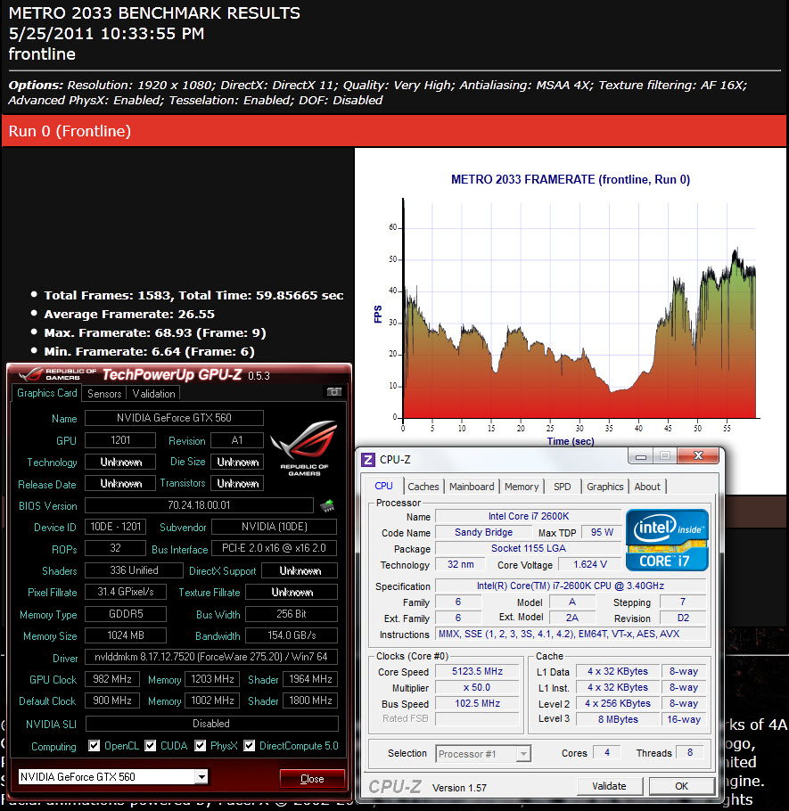Viewport: 789px width, 811px height.
Task: Click the Device ID value 10DE - 1201
Action: coord(115,527)
